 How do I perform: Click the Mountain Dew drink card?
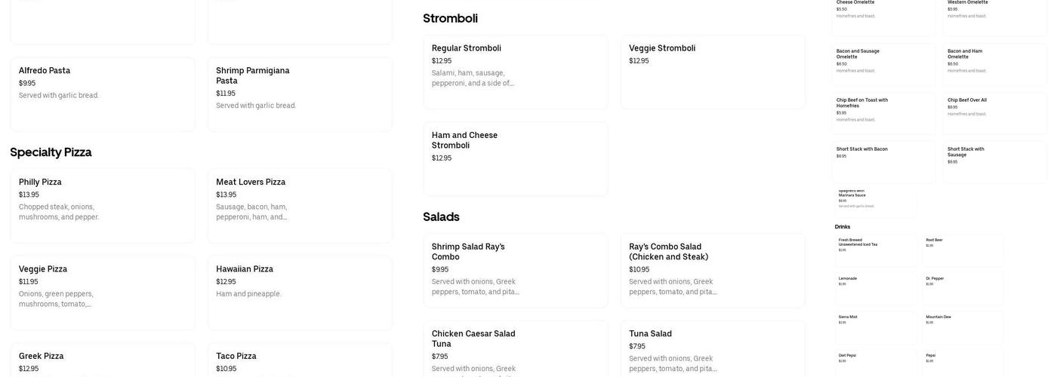[963, 326]
